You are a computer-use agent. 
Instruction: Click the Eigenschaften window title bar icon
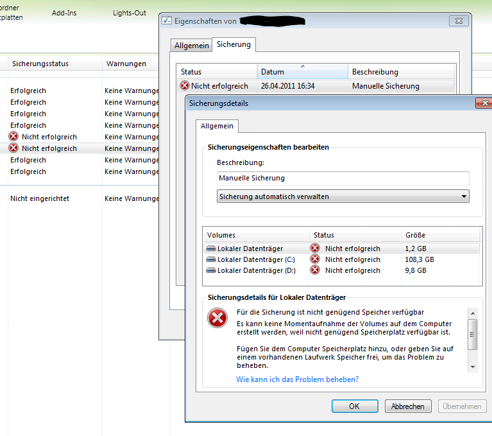167,21
